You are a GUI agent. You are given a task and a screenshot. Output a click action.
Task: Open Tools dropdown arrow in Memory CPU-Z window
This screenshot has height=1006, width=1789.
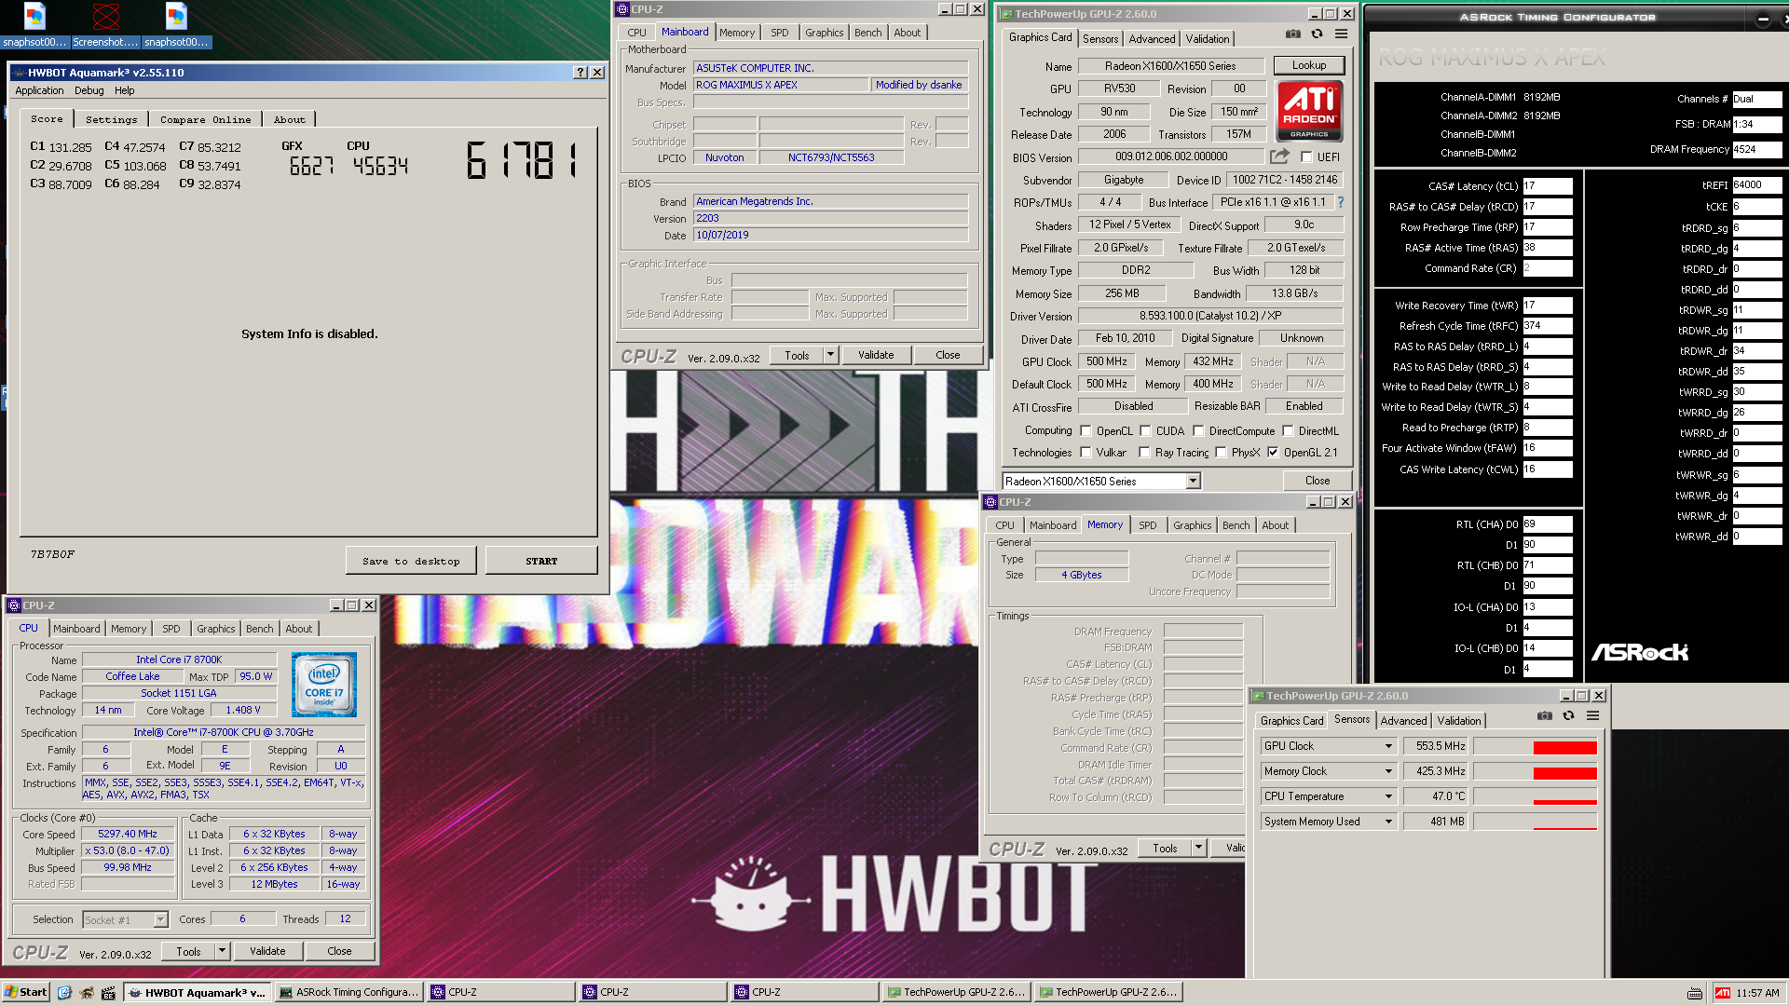(x=1199, y=848)
